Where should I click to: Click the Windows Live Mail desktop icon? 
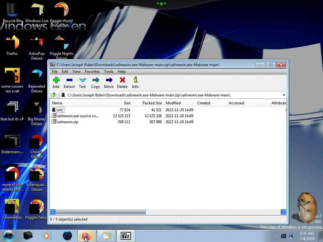pos(37,15)
